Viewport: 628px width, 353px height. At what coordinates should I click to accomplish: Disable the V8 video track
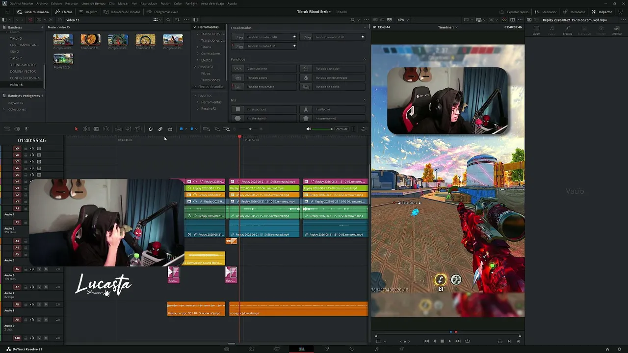[x=39, y=155]
